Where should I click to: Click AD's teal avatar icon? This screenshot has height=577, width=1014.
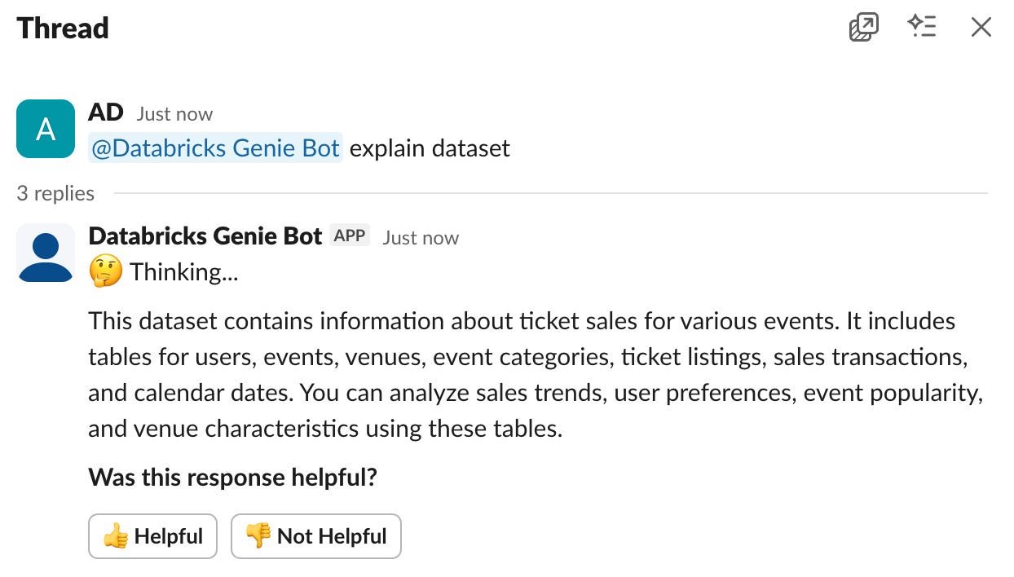[x=46, y=129]
